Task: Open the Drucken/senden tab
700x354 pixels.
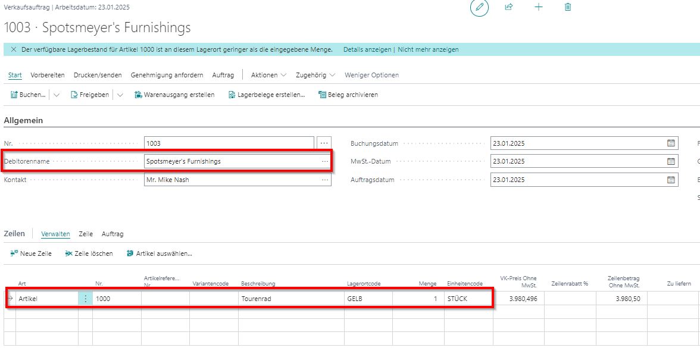Action: coord(98,75)
